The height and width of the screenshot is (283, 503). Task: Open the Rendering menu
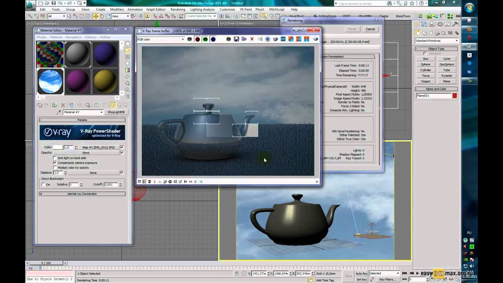point(178,9)
